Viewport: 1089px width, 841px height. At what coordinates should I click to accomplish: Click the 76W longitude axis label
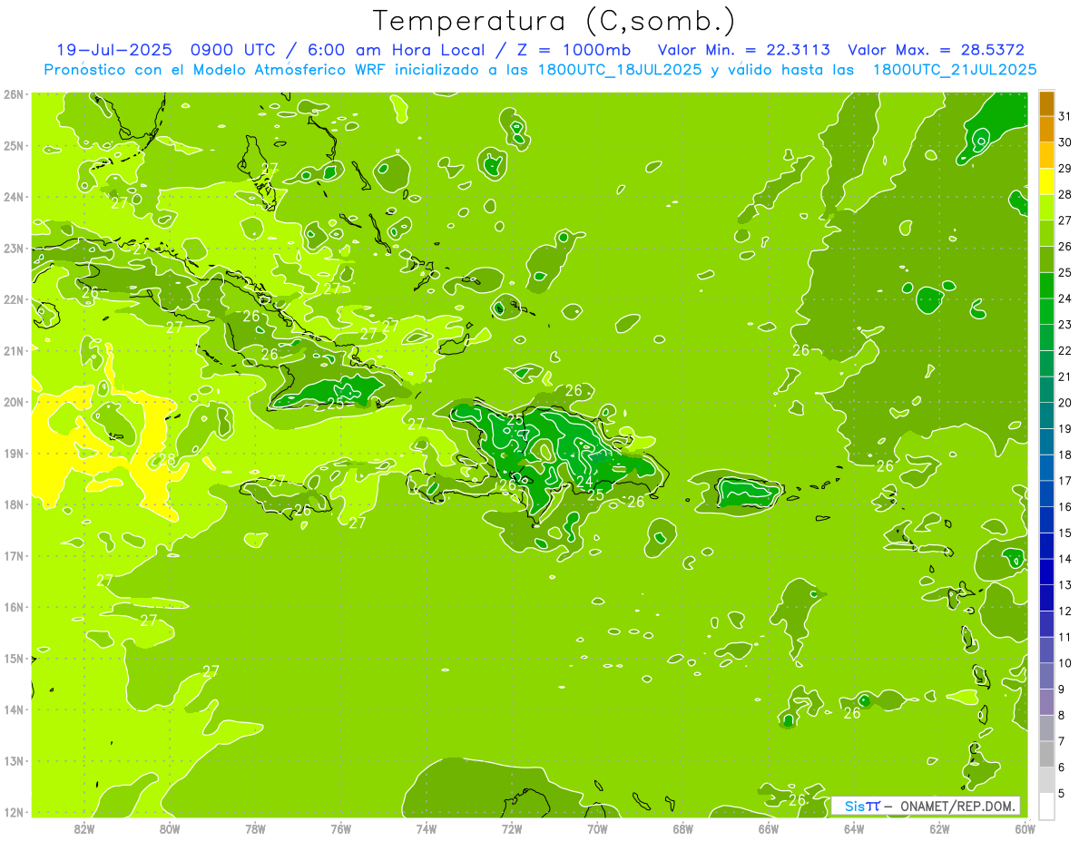(x=341, y=828)
